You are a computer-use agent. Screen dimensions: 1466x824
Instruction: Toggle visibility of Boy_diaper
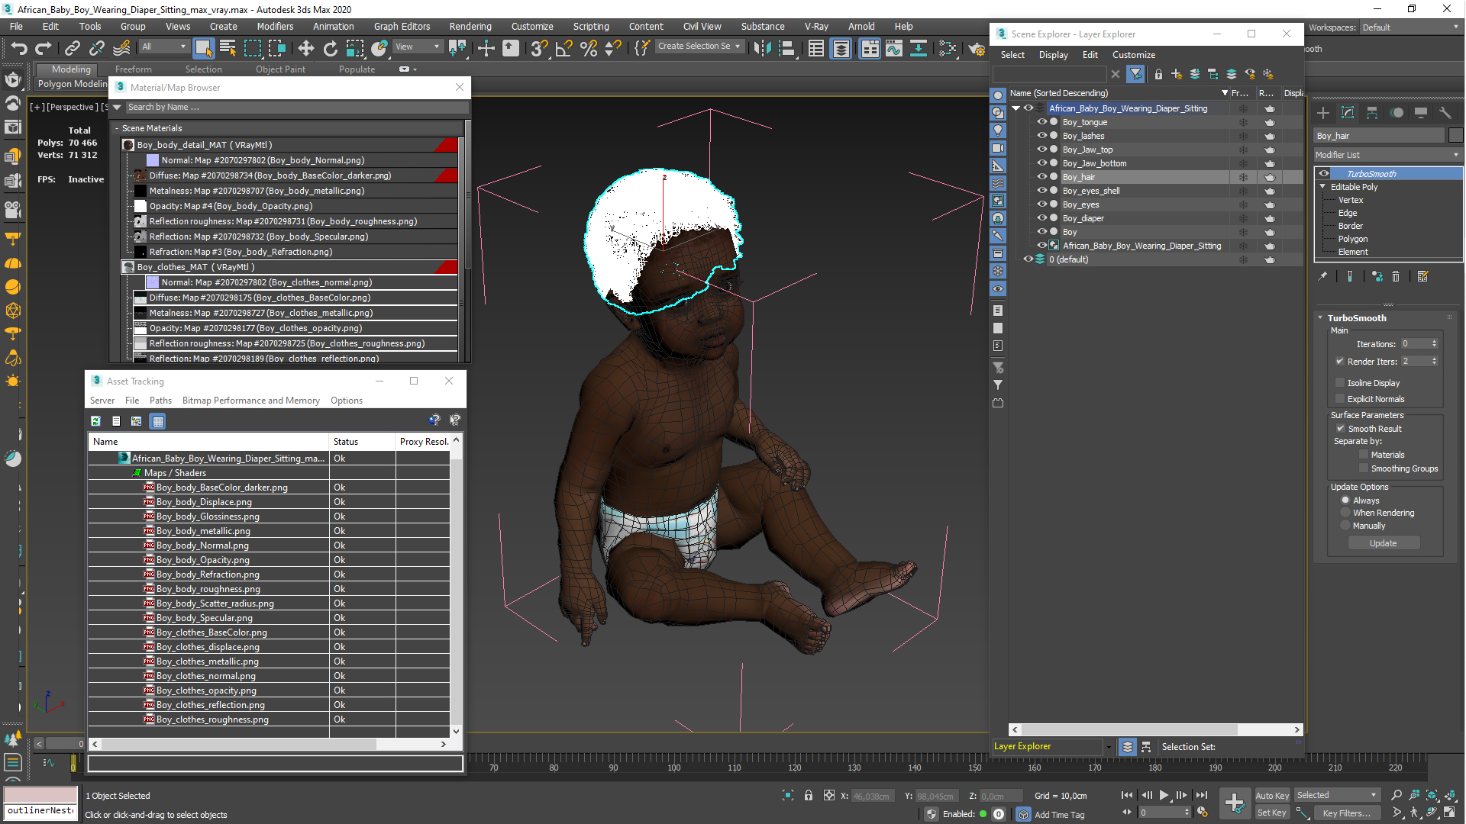1041,218
